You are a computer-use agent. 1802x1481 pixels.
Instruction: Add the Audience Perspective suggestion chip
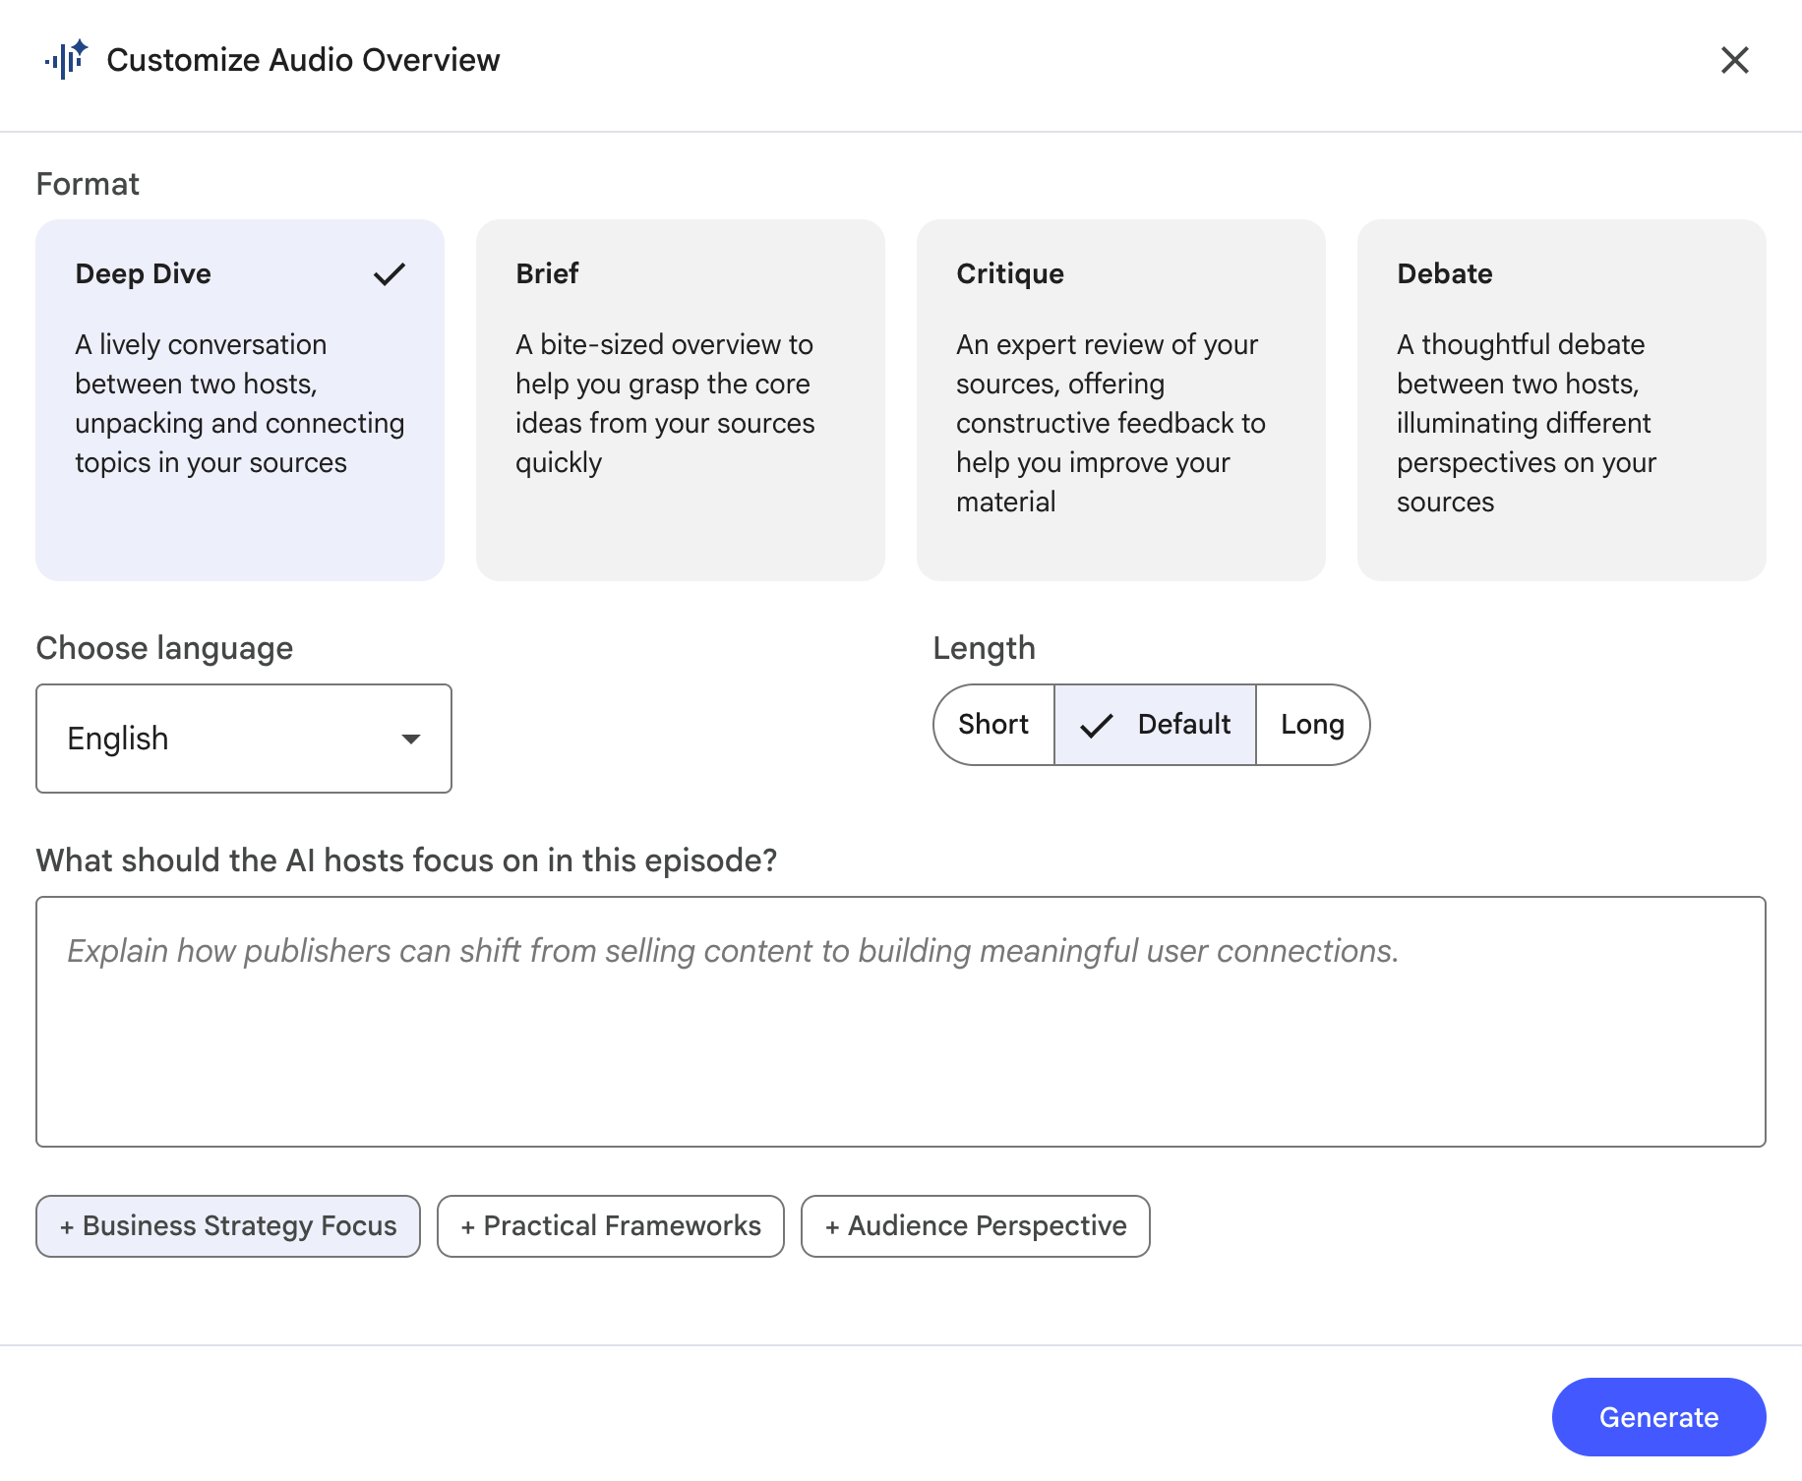(976, 1226)
